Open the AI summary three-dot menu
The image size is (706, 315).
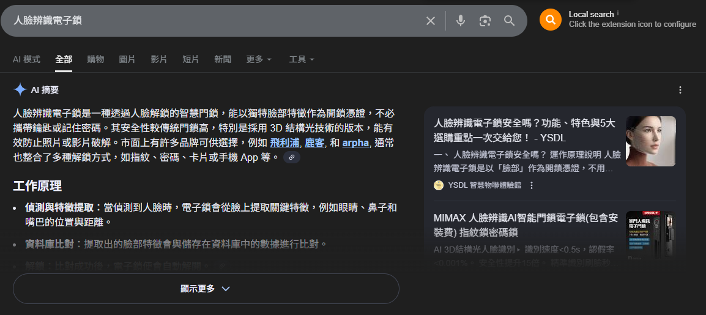pyautogui.click(x=680, y=90)
